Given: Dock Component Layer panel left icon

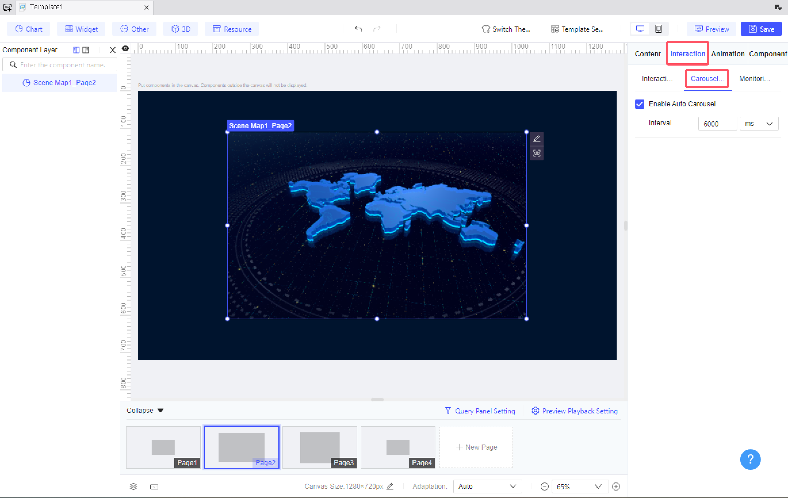Looking at the screenshot, I should click(76, 50).
